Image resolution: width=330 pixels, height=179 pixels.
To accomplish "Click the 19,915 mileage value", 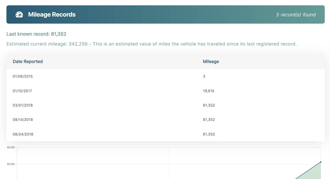I will coord(208,91).
